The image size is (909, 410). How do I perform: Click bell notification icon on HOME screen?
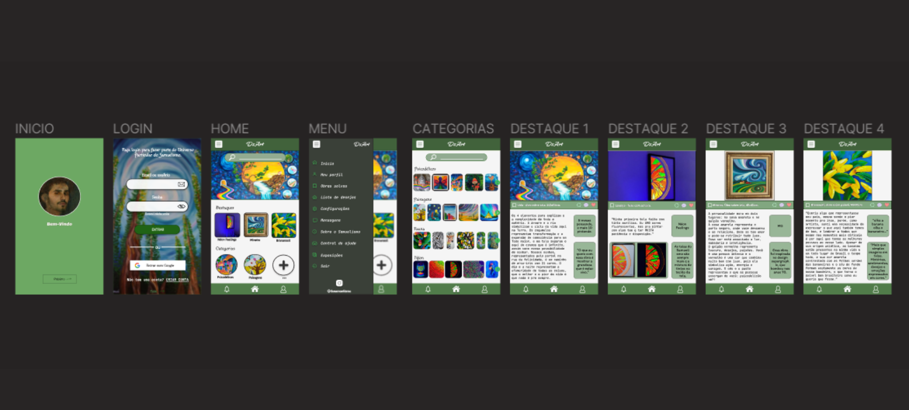click(x=226, y=289)
